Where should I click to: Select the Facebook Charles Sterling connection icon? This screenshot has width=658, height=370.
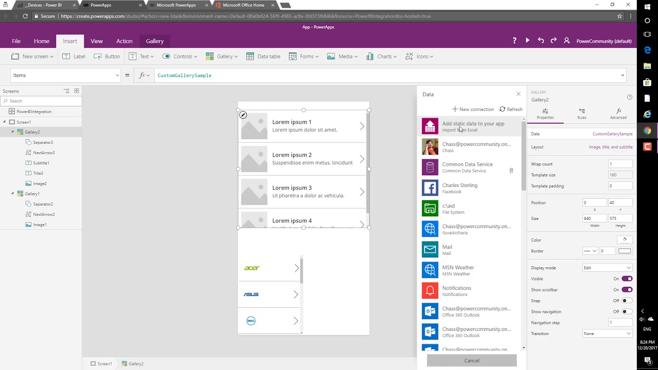coord(430,188)
